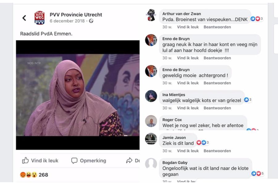This screenshot has height=185, width=278.
Task: Open the post's video thumbnail
Action: coord(78,95)
